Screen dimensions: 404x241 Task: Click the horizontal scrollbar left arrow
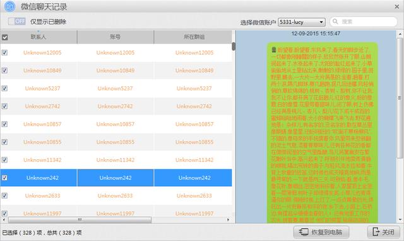4,220
